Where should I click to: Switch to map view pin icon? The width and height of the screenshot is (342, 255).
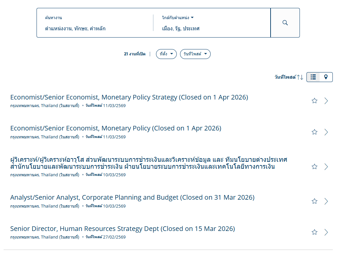326,77
